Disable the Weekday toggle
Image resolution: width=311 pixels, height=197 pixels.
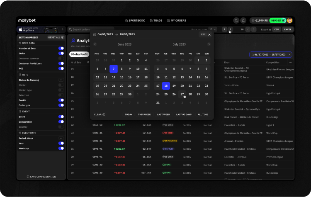click(61, 148)
